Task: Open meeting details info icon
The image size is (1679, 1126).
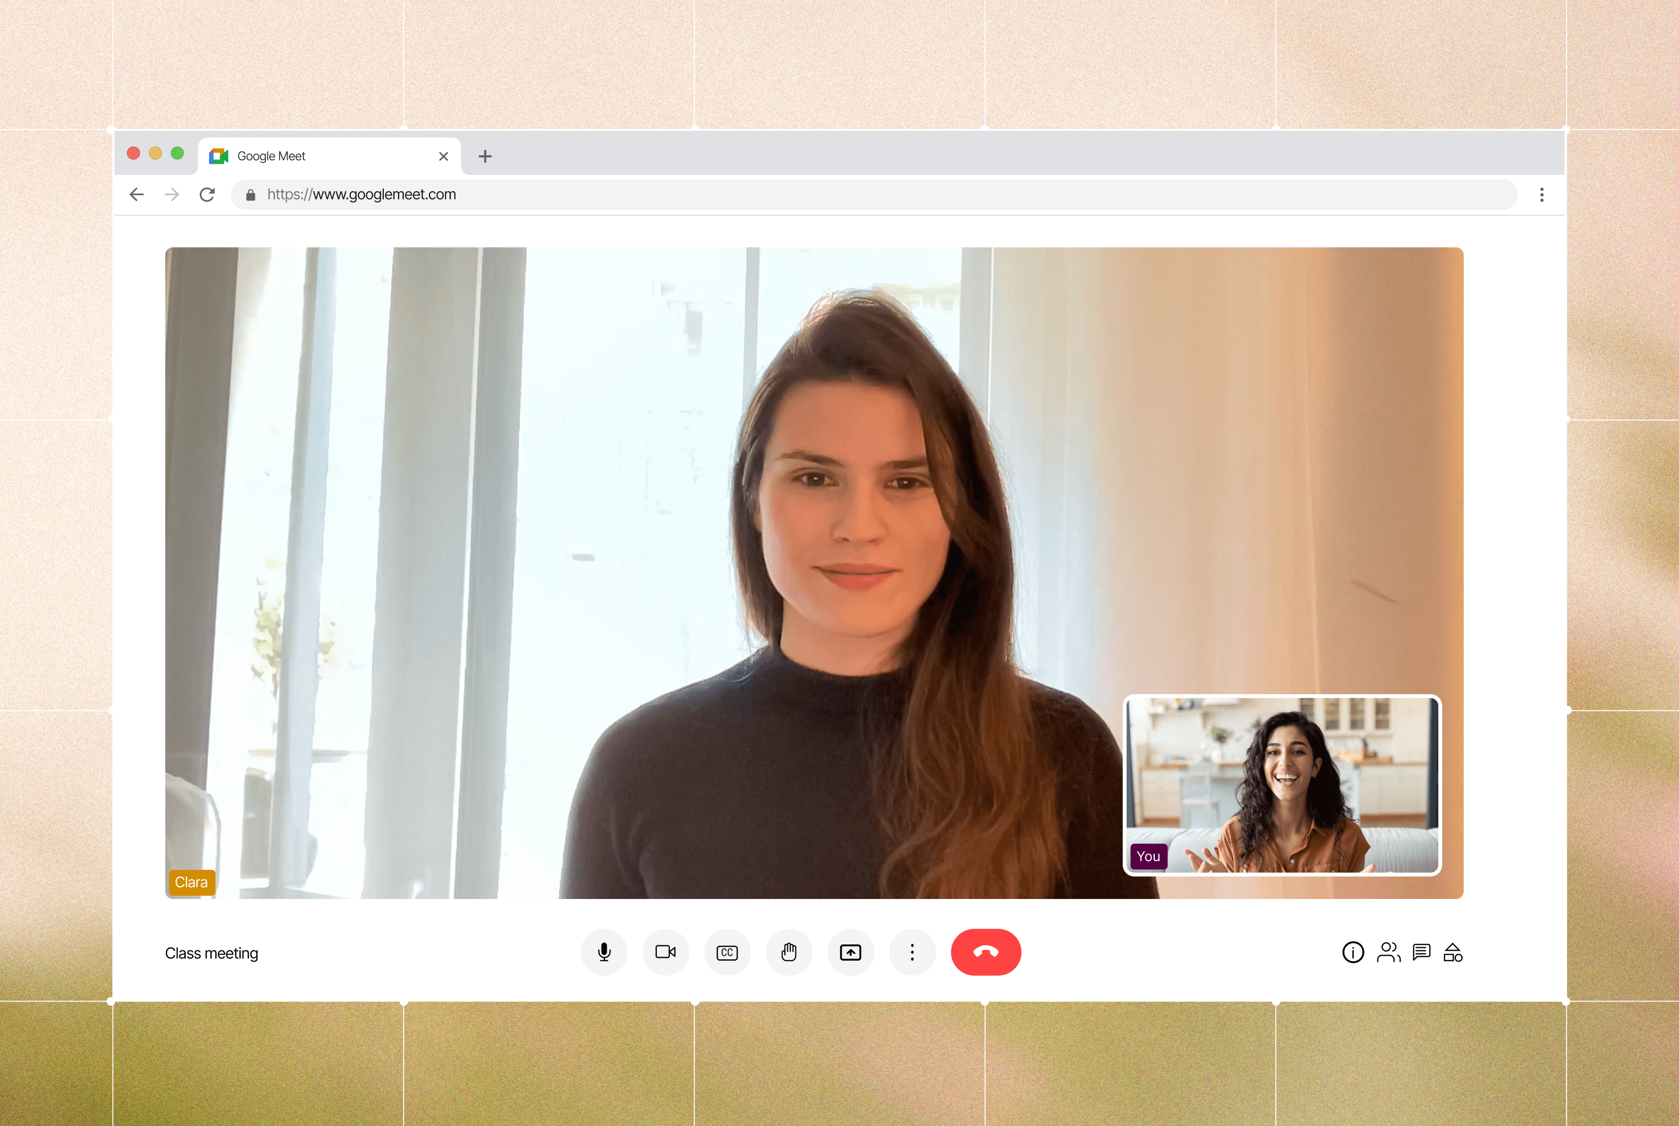Action: pyautogui.click(x=1353, y=952)
